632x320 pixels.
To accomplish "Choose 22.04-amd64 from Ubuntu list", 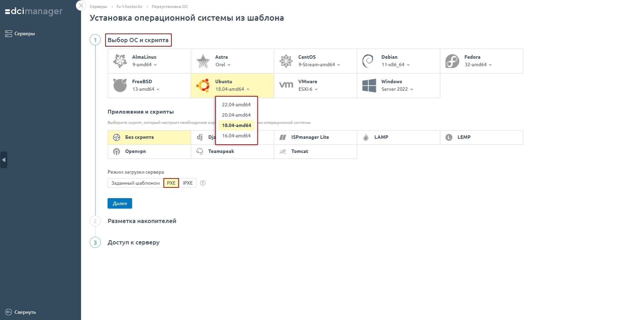I will pos(236,105).
